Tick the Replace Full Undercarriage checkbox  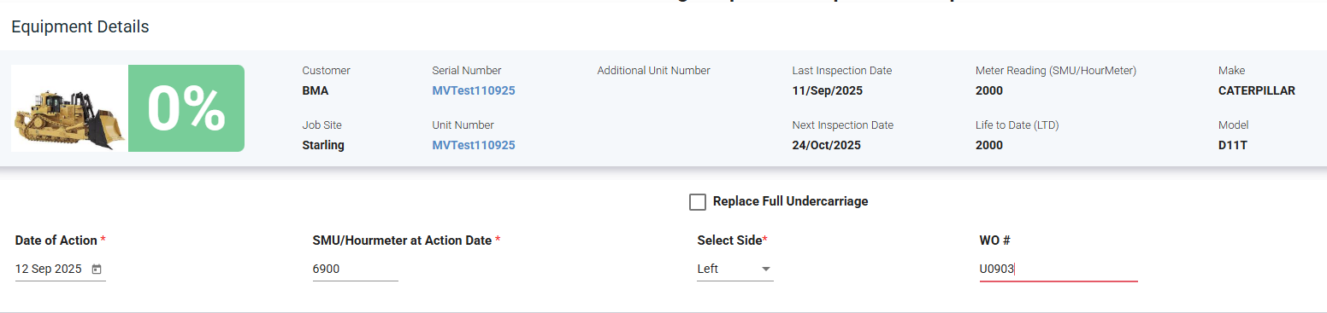pyautogui.click(x=698, y=202)
